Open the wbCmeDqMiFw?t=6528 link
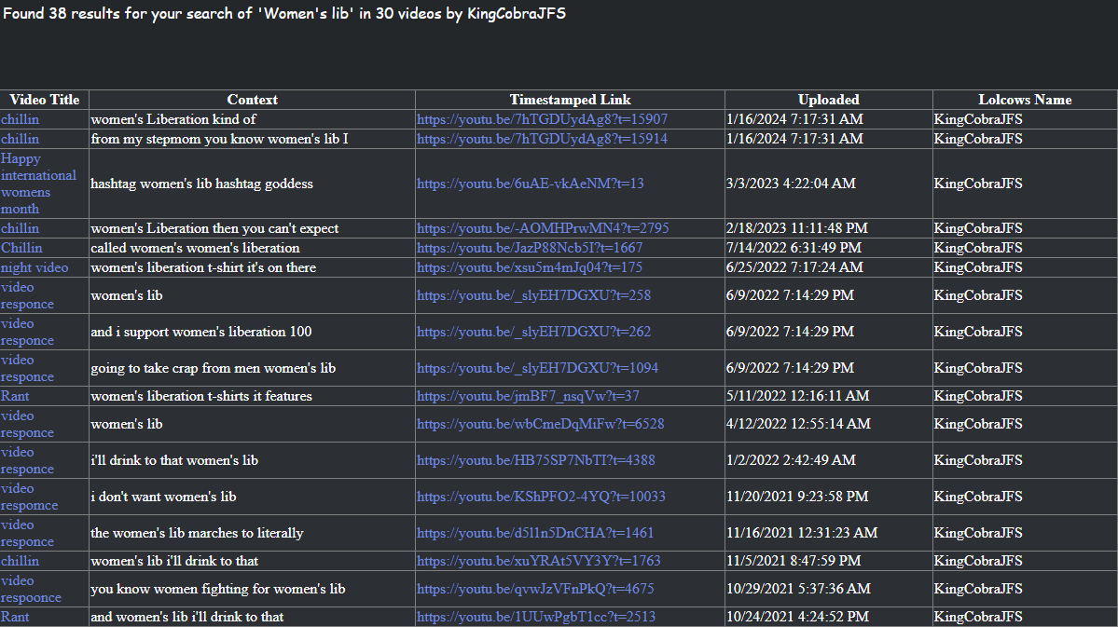 pyautogui.click(x=540, y=423)
